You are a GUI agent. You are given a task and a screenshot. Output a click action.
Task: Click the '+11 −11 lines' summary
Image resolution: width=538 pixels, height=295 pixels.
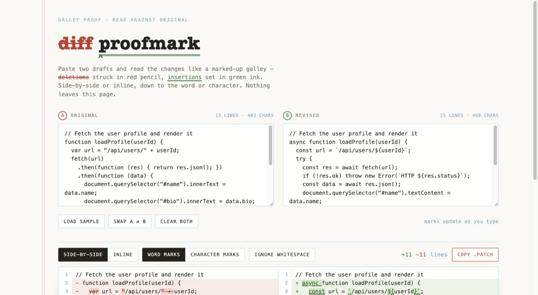pos(424,255)
